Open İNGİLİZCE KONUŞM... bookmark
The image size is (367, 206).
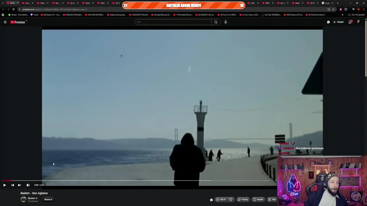[73, 15]
